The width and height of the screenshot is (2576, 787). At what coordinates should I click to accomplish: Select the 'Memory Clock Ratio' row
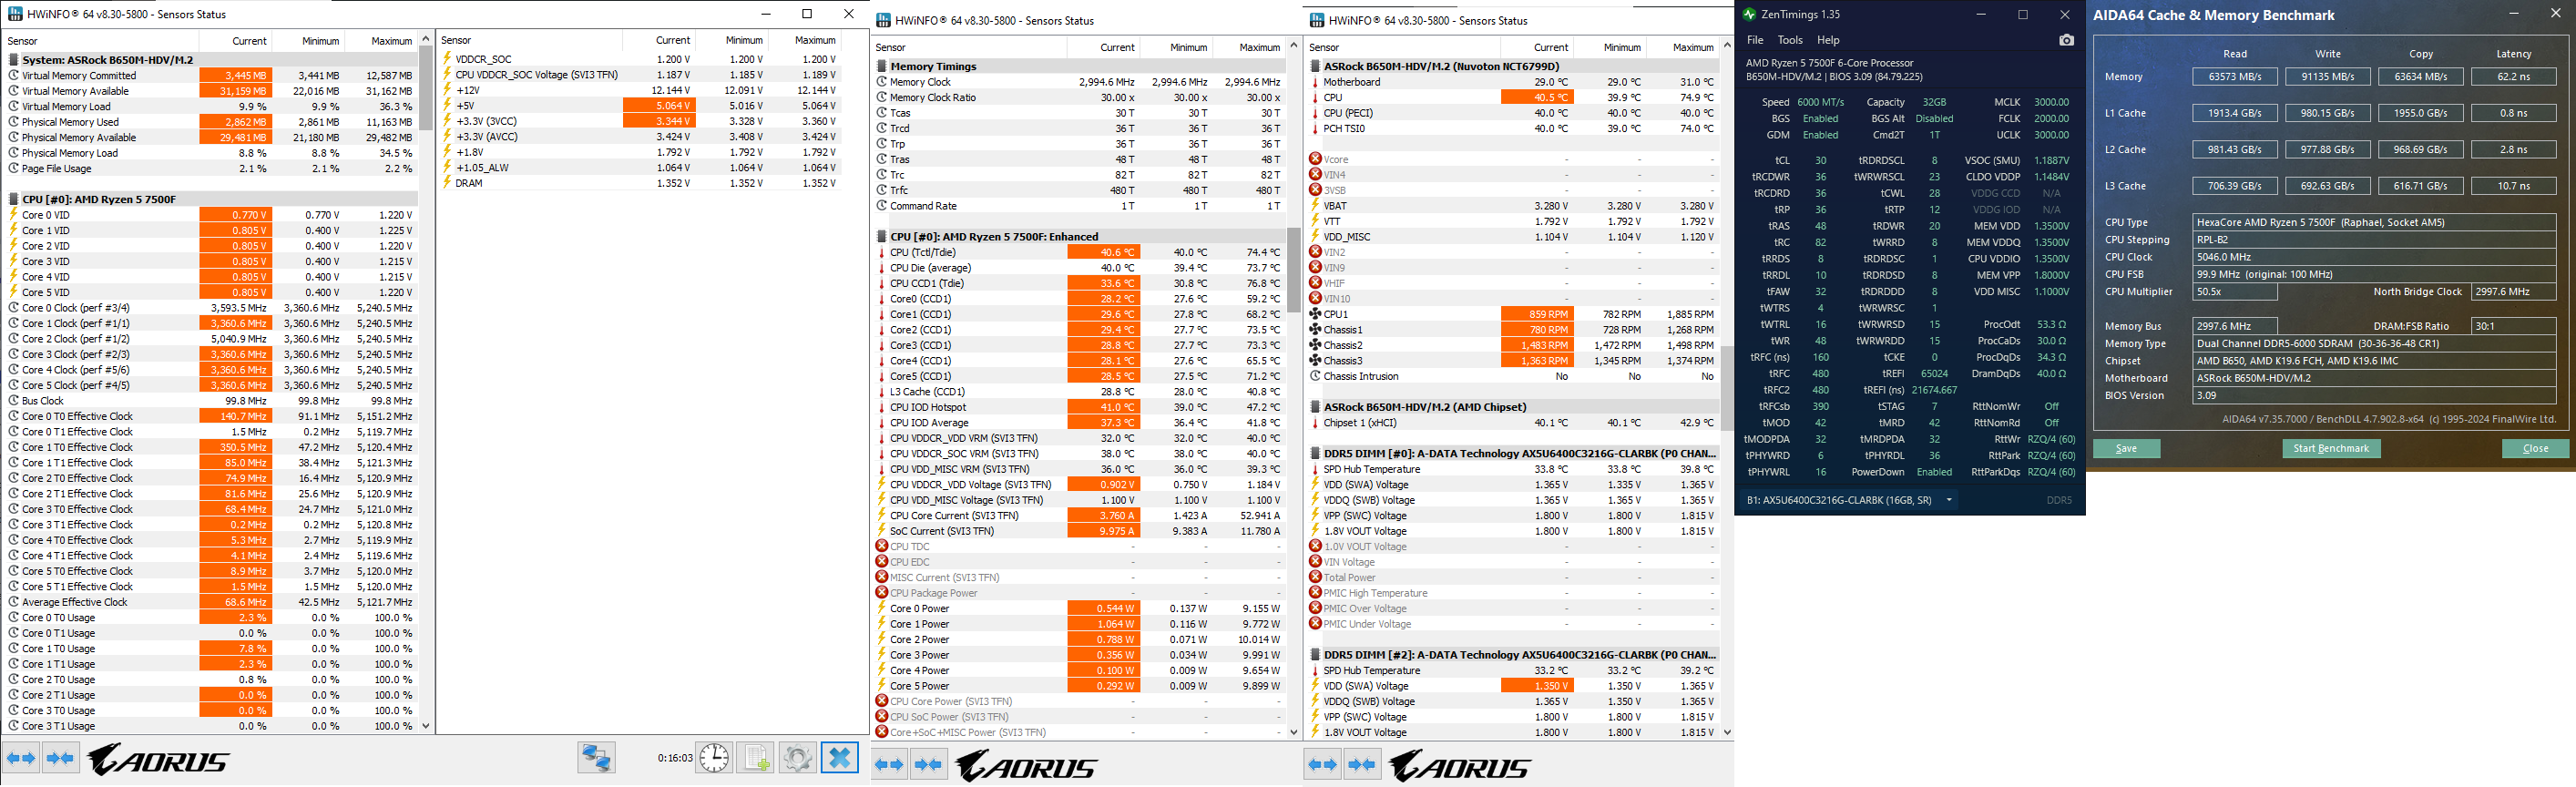(x=1079, y=97)
